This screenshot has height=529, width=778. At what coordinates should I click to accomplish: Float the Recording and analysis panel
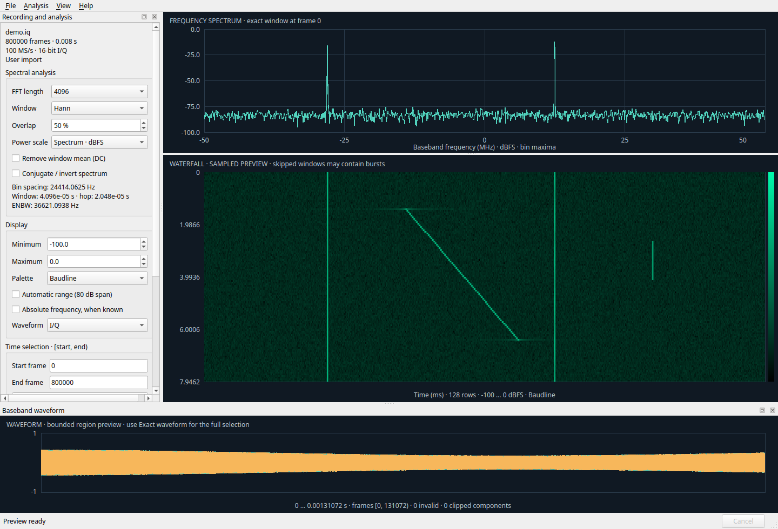point(144,17)
